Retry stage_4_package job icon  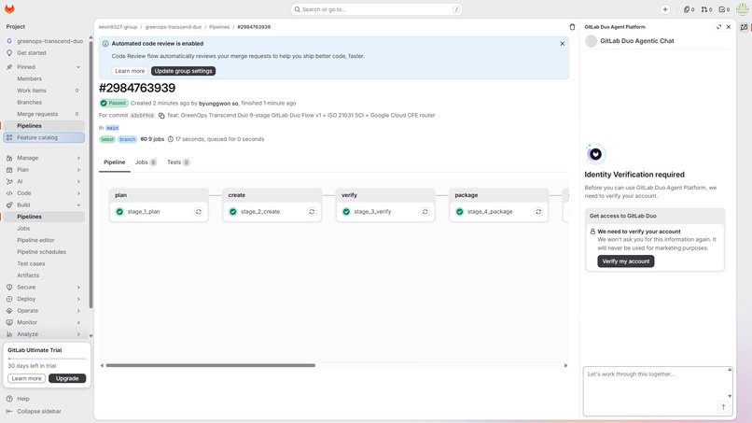click(x=538, y=212)
